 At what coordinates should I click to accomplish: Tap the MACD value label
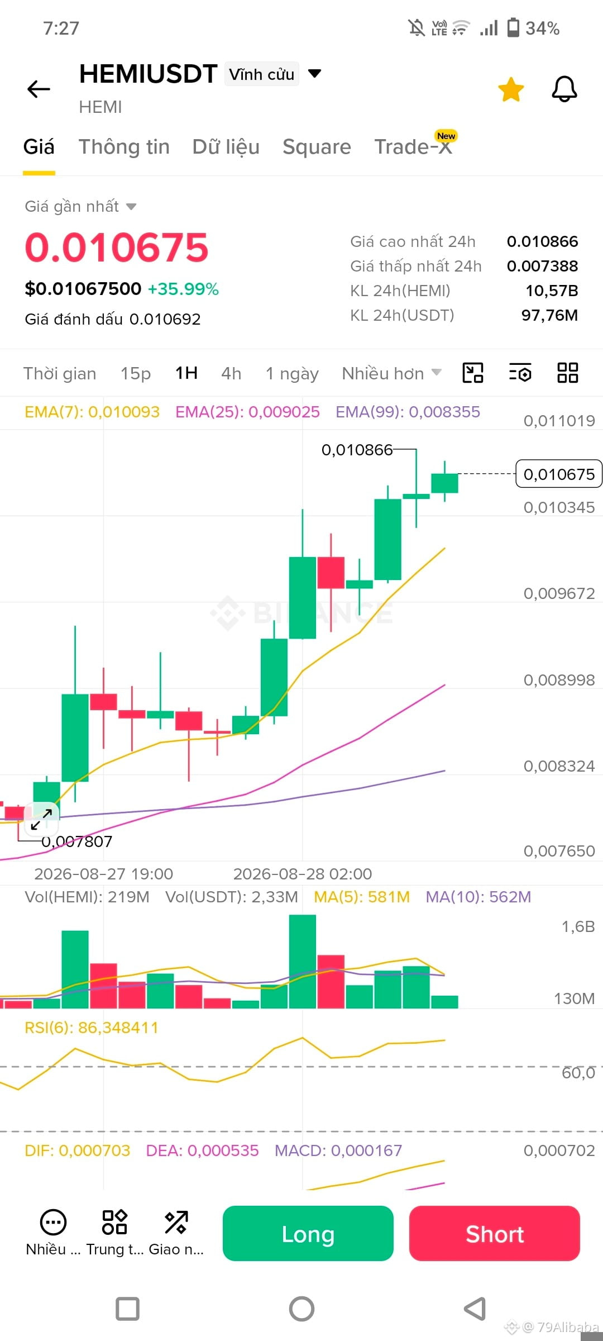tap(338, 1150)
